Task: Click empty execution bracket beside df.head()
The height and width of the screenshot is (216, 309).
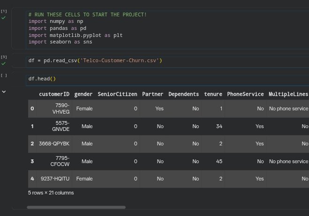Action: pyautogui.click(x=4, y=75)
